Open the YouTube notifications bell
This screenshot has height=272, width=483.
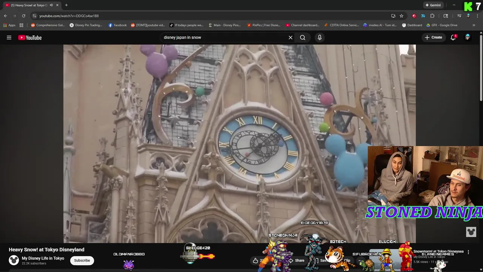pyautogui.click(x=453, y=37)
